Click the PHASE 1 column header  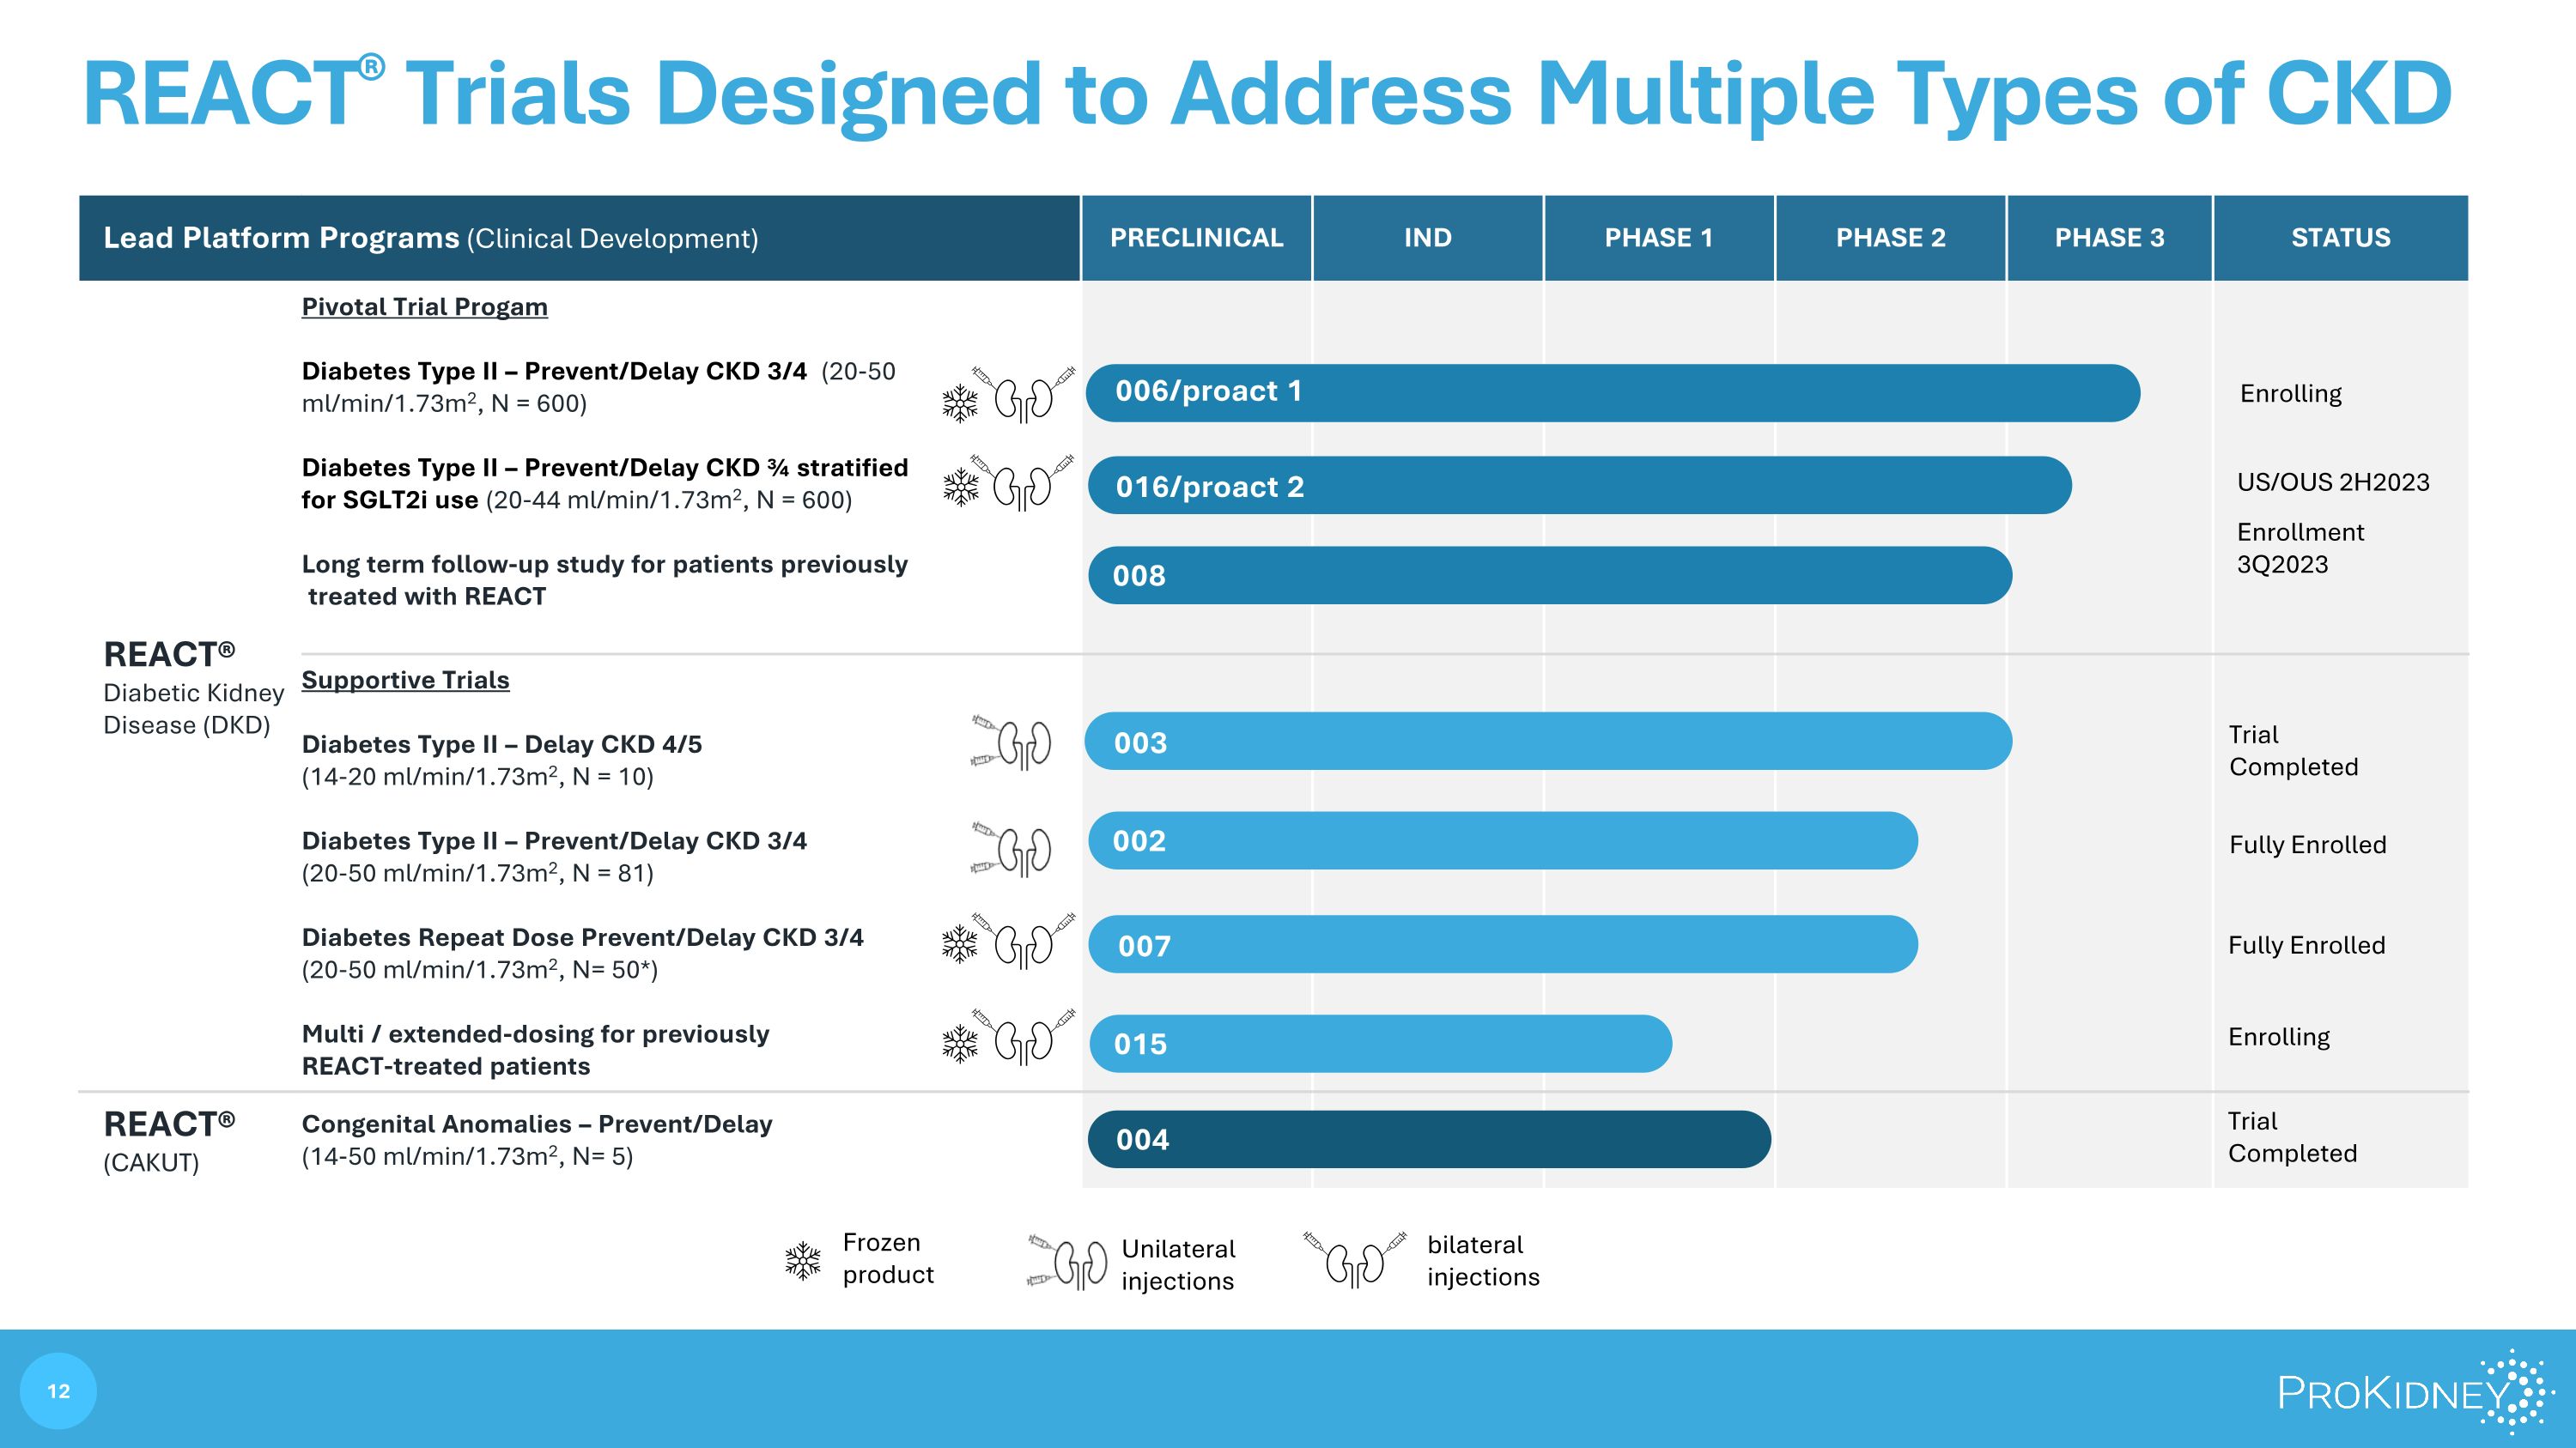(1659, 238)
